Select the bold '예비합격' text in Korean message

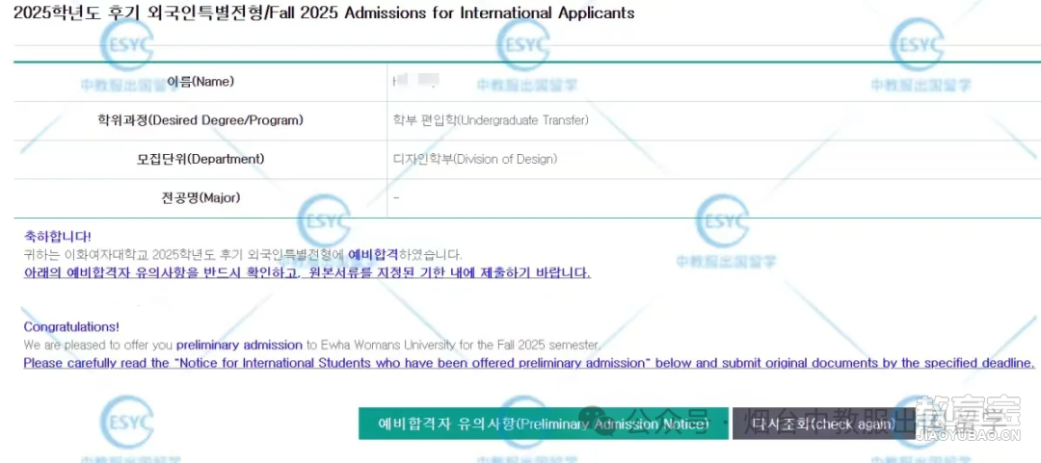[x=373, y=254]
